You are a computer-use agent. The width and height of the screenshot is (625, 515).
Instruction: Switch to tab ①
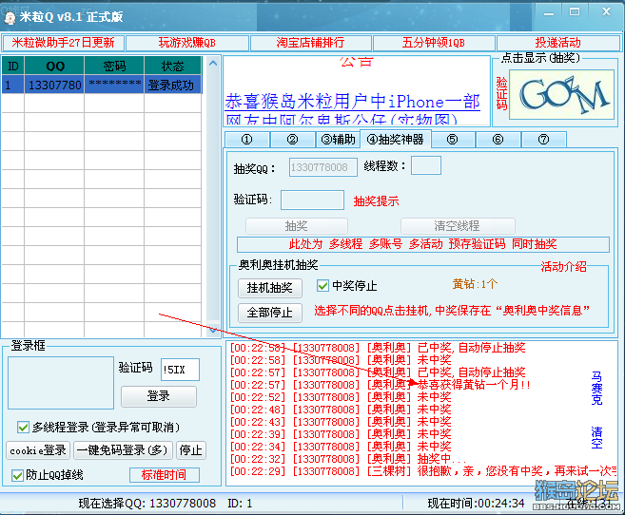[247, 140]
